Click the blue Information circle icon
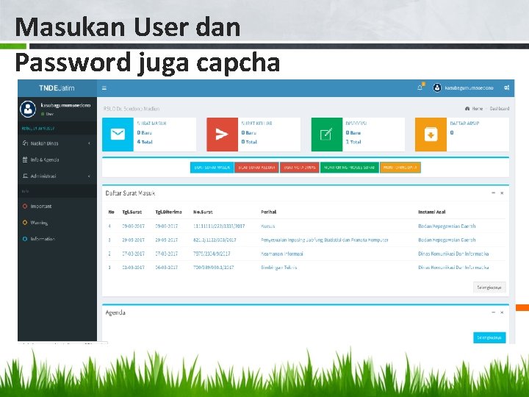529x397 pixels. 25,239
